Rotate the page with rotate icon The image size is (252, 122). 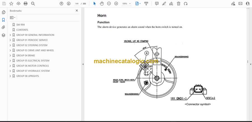pos(186,4)
